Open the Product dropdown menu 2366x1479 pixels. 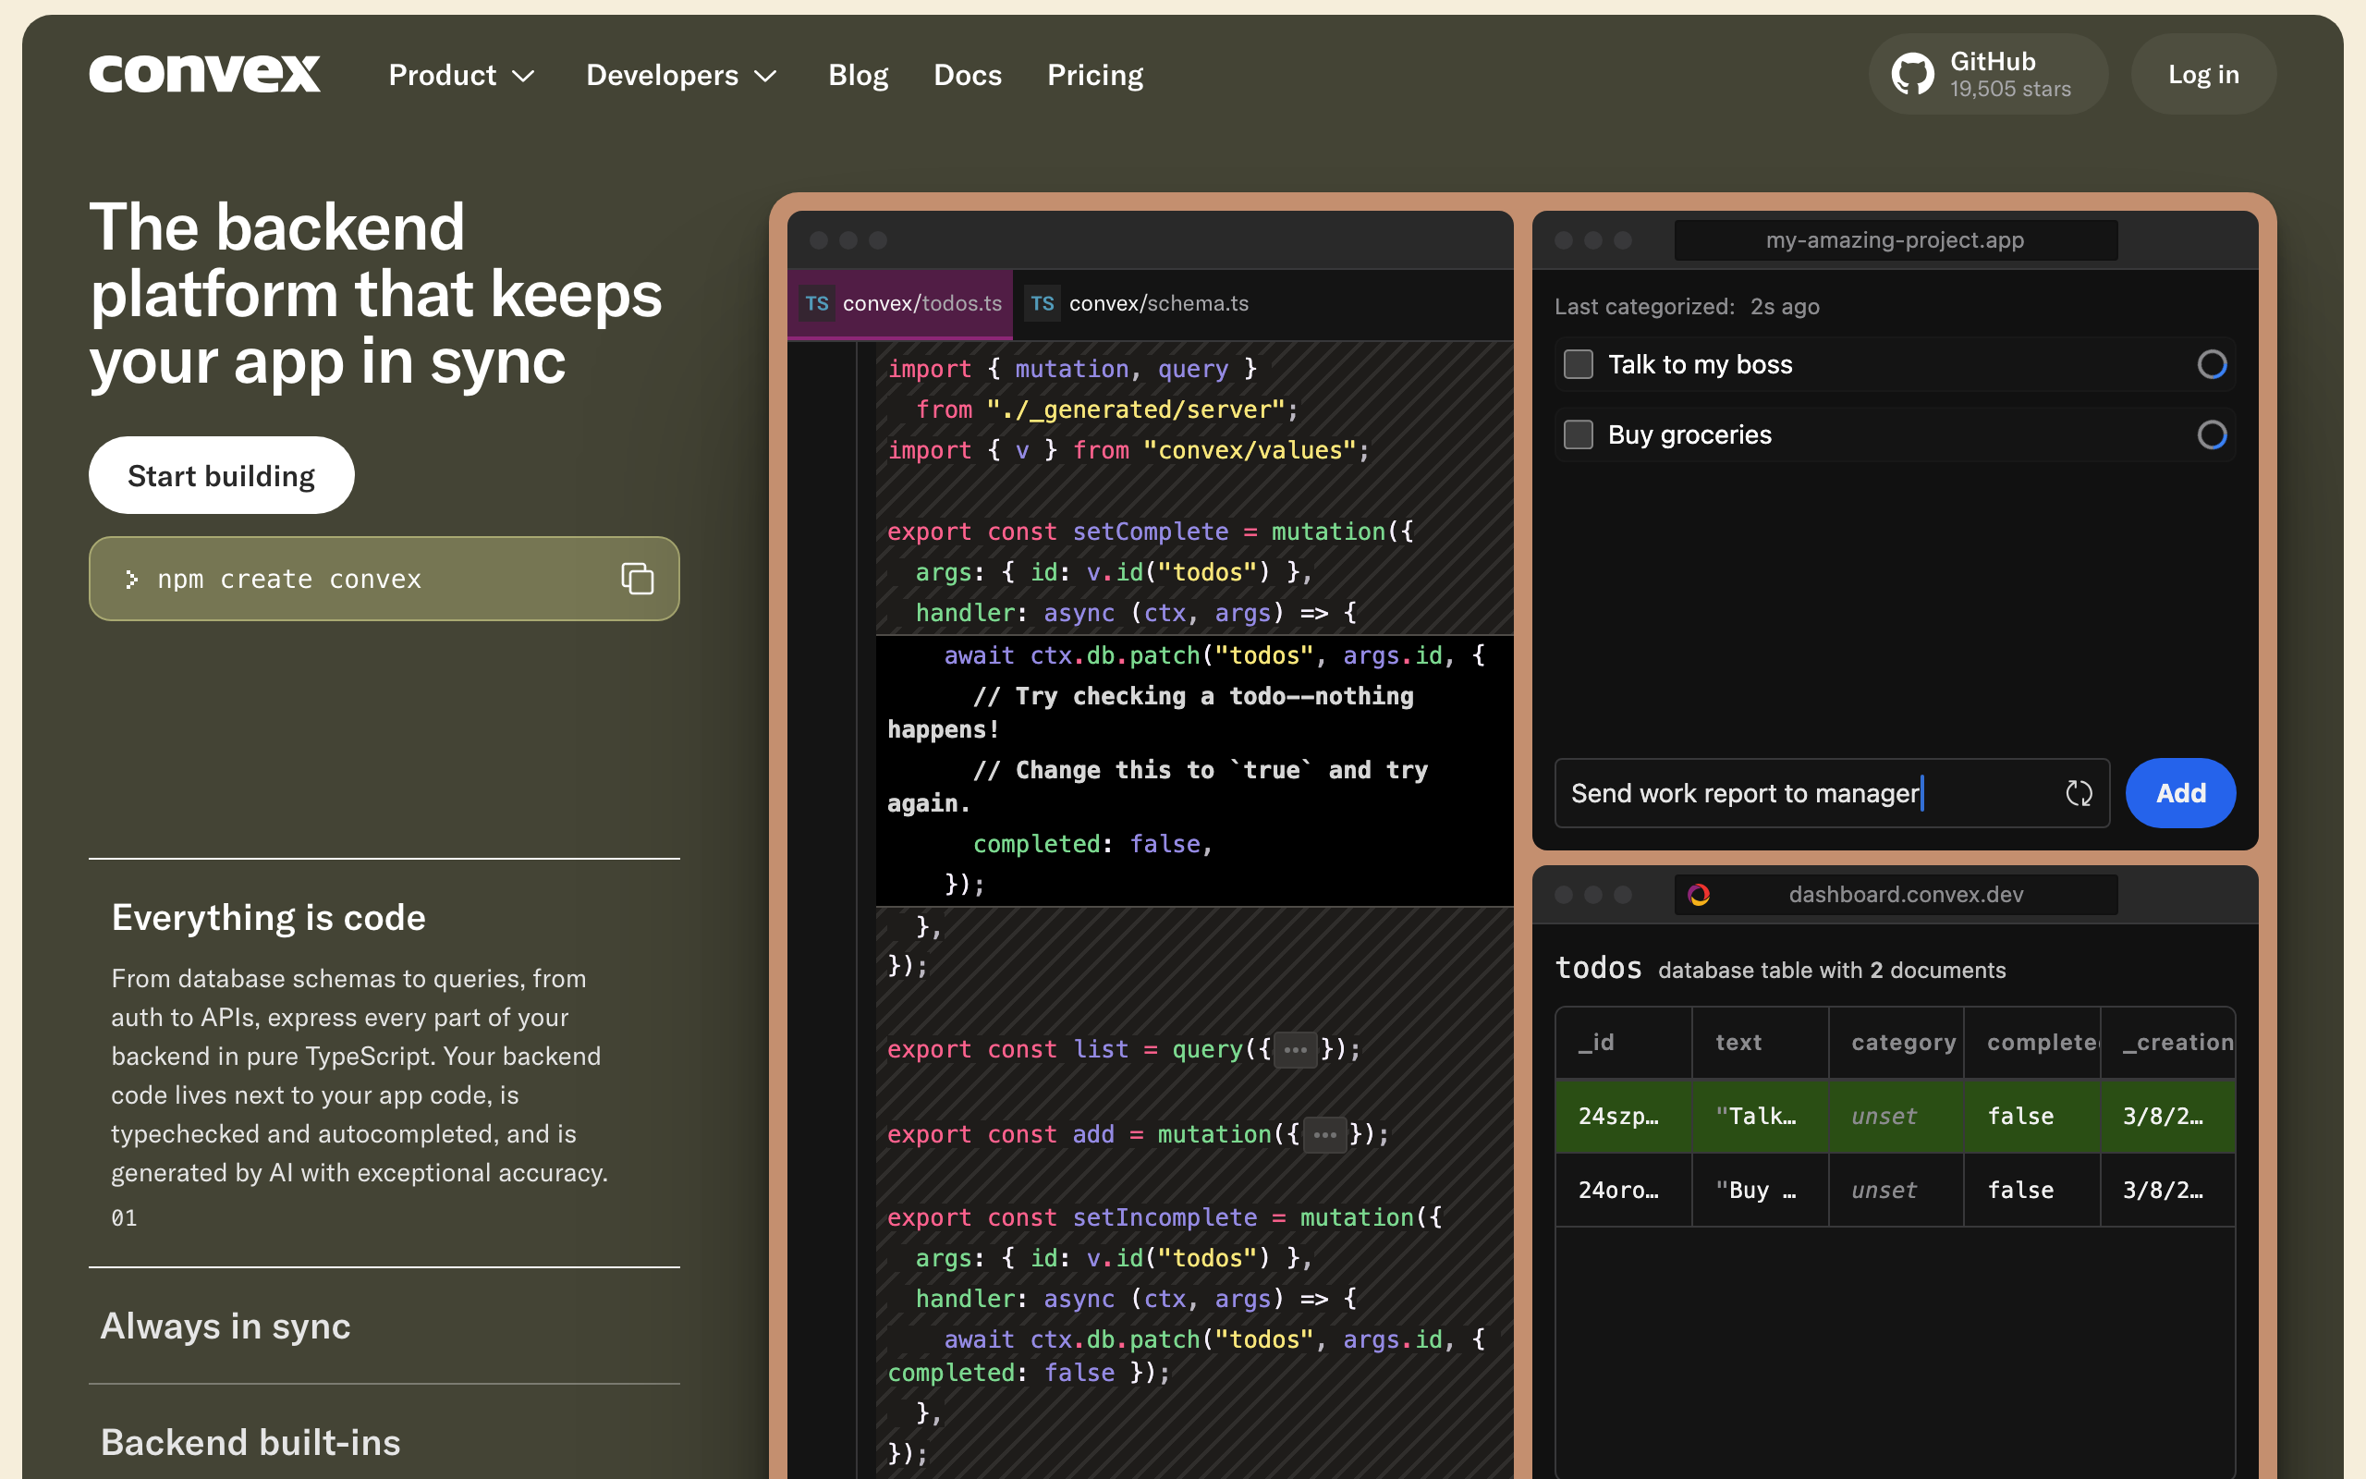[460, 75]
